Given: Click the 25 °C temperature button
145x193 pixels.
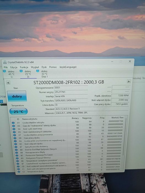Looking at the screenshot, I should click(18, 111).
